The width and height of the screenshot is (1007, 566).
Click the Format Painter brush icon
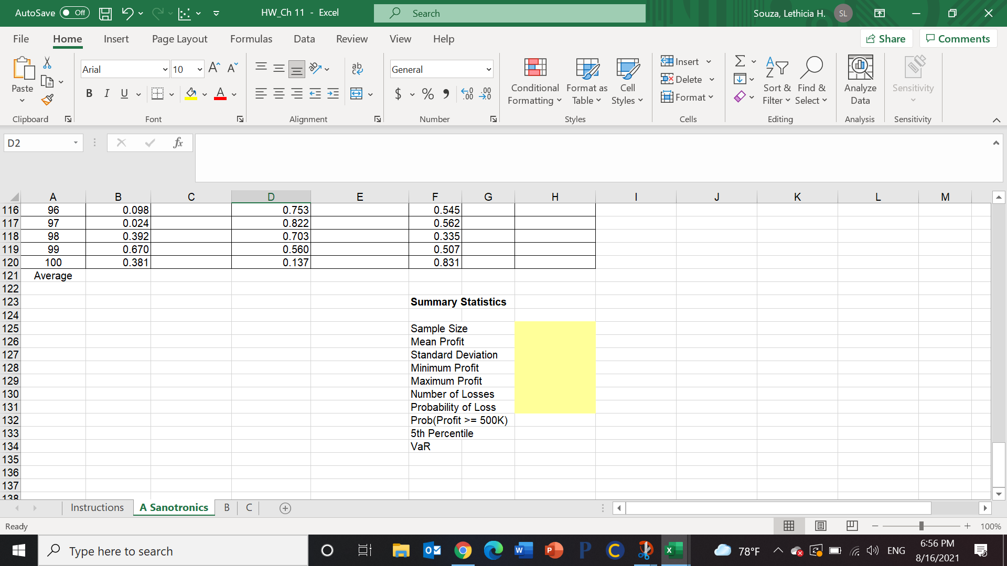pyautogui.click(x=47, y=100)
